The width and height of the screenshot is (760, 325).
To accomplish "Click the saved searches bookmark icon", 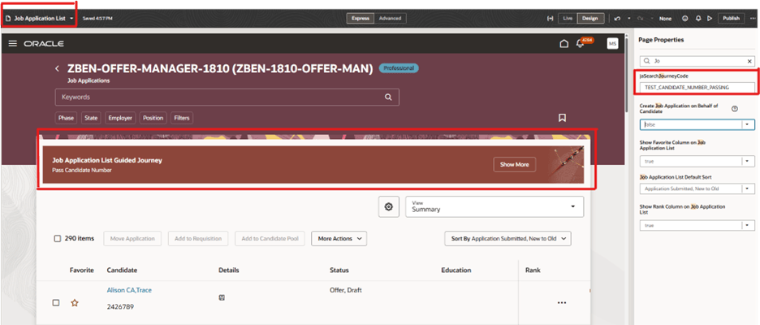I will [562, 118].
